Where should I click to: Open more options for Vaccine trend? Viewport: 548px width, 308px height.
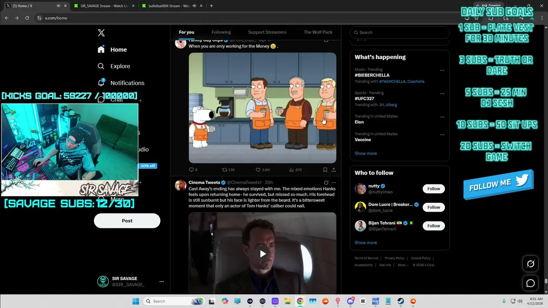[x=442, y=134]
